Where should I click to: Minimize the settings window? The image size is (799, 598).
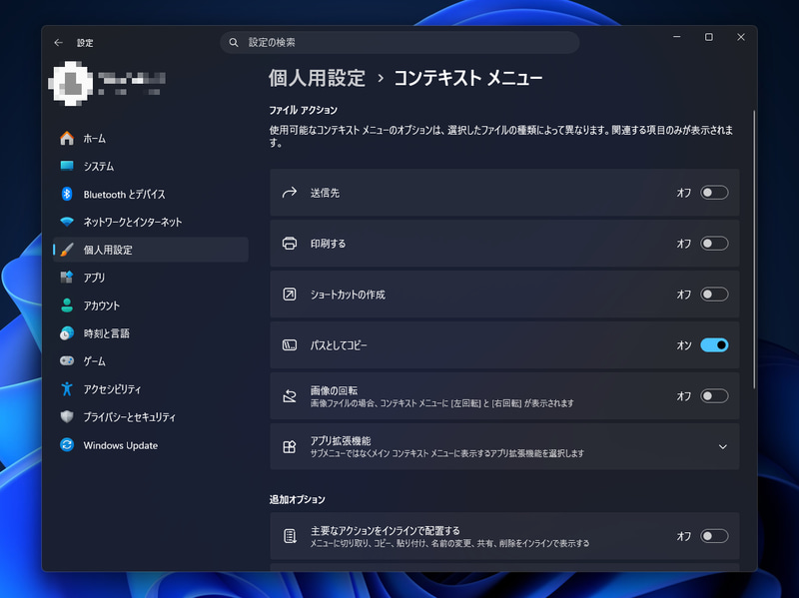coord(677,37)
